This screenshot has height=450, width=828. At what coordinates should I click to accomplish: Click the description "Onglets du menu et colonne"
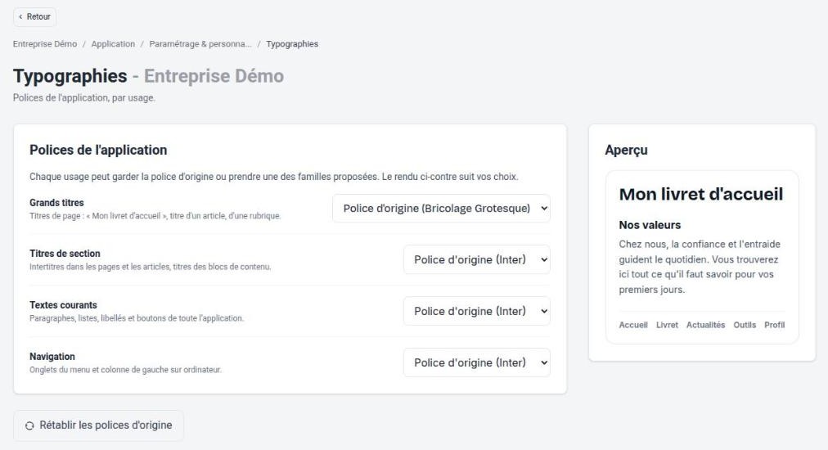click(126, 370)
